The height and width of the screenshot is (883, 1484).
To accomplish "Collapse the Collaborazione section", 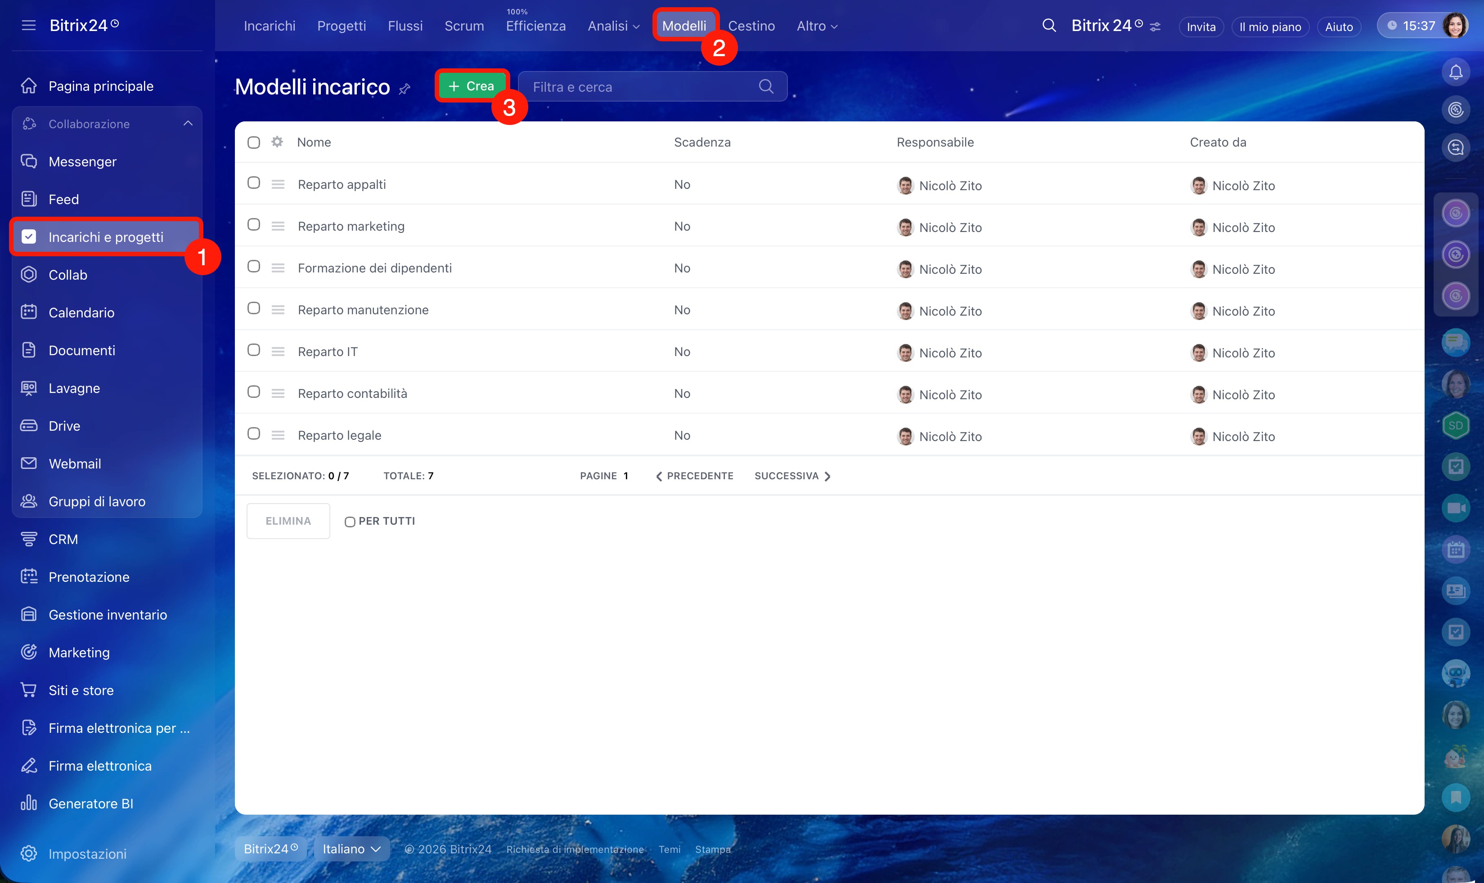I will 188,124.
